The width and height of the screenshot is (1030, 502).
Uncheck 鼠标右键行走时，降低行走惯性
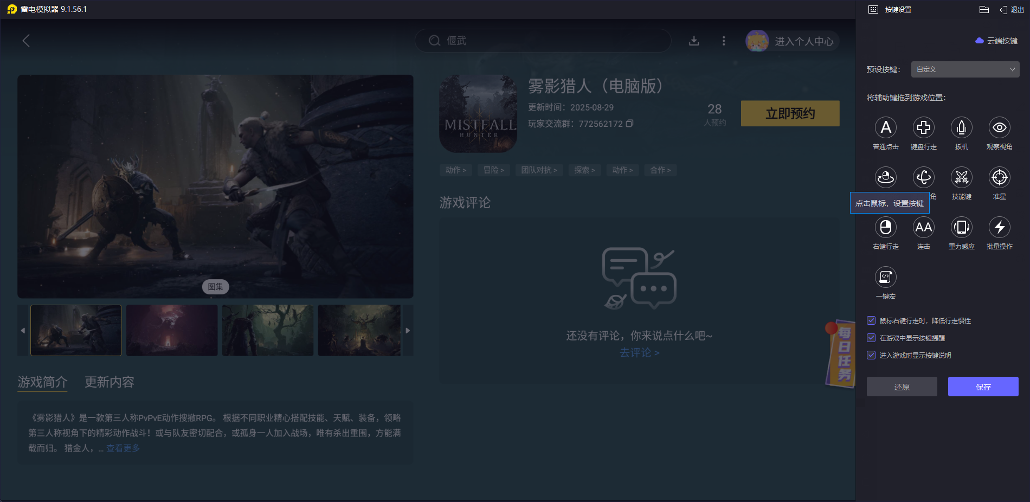click(x=871, y=320)
